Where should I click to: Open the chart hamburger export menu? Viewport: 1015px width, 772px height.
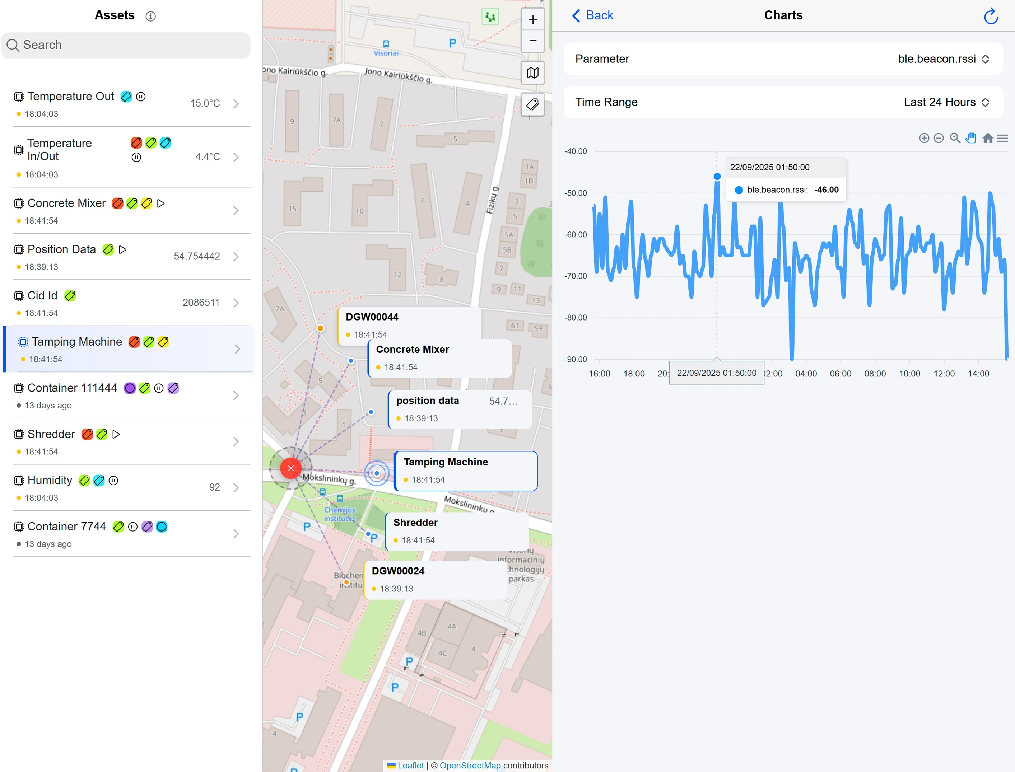[x=1002, y=138]
